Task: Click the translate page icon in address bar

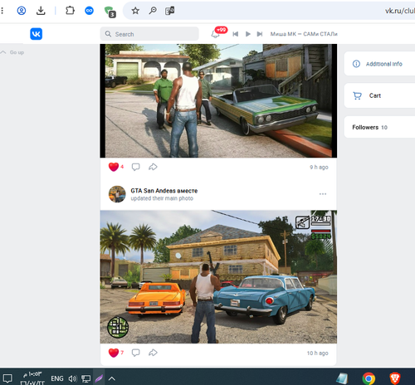Action: pos(169,11)
